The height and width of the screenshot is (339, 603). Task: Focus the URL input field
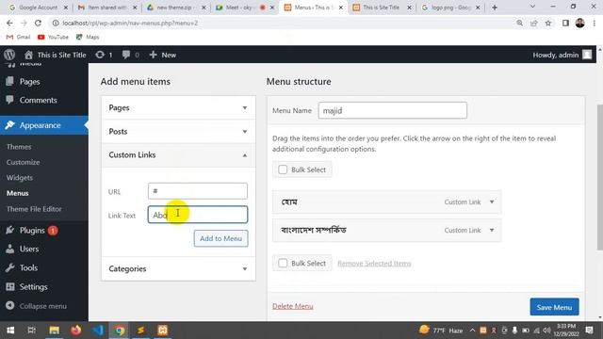[x=198, y=191]
